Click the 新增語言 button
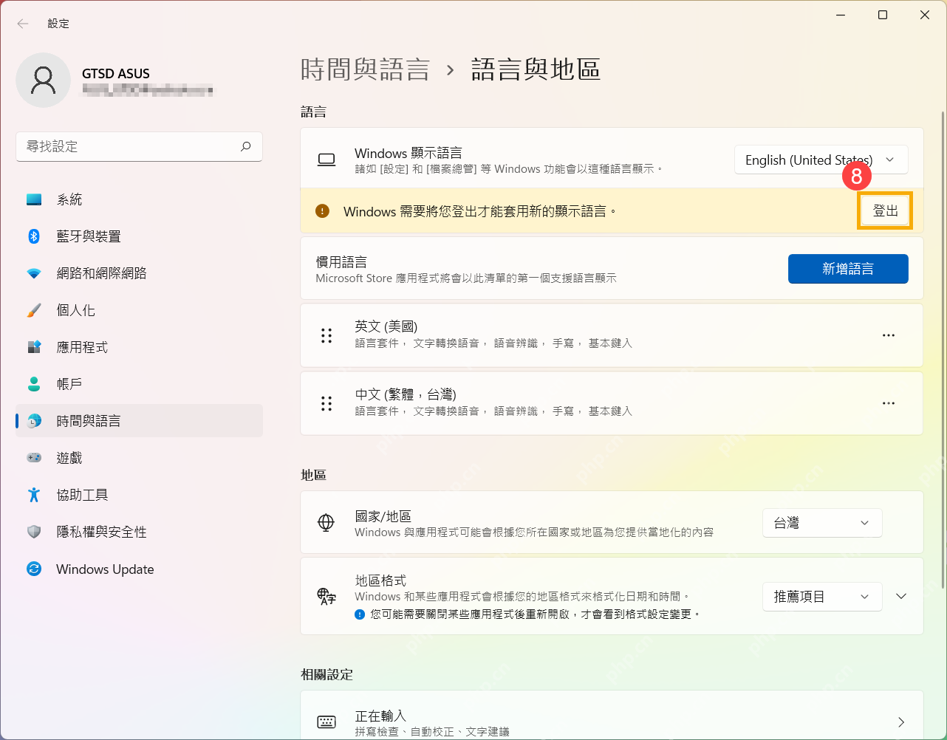This screenshot has height=740, width=947. coord(848,269)
